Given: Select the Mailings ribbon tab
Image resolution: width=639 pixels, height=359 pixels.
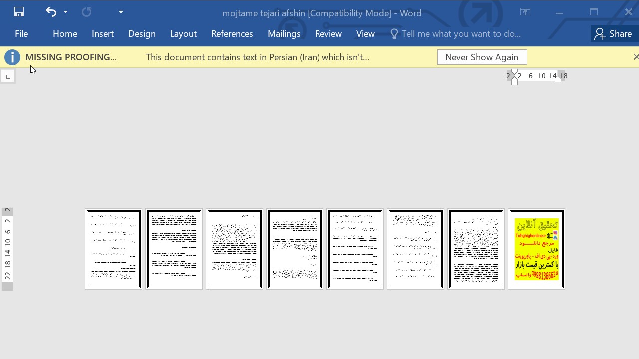Looking at the screenshot, I should tap(284, 34).
